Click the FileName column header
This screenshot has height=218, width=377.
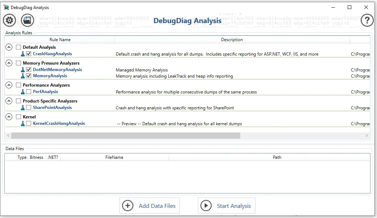114,157
